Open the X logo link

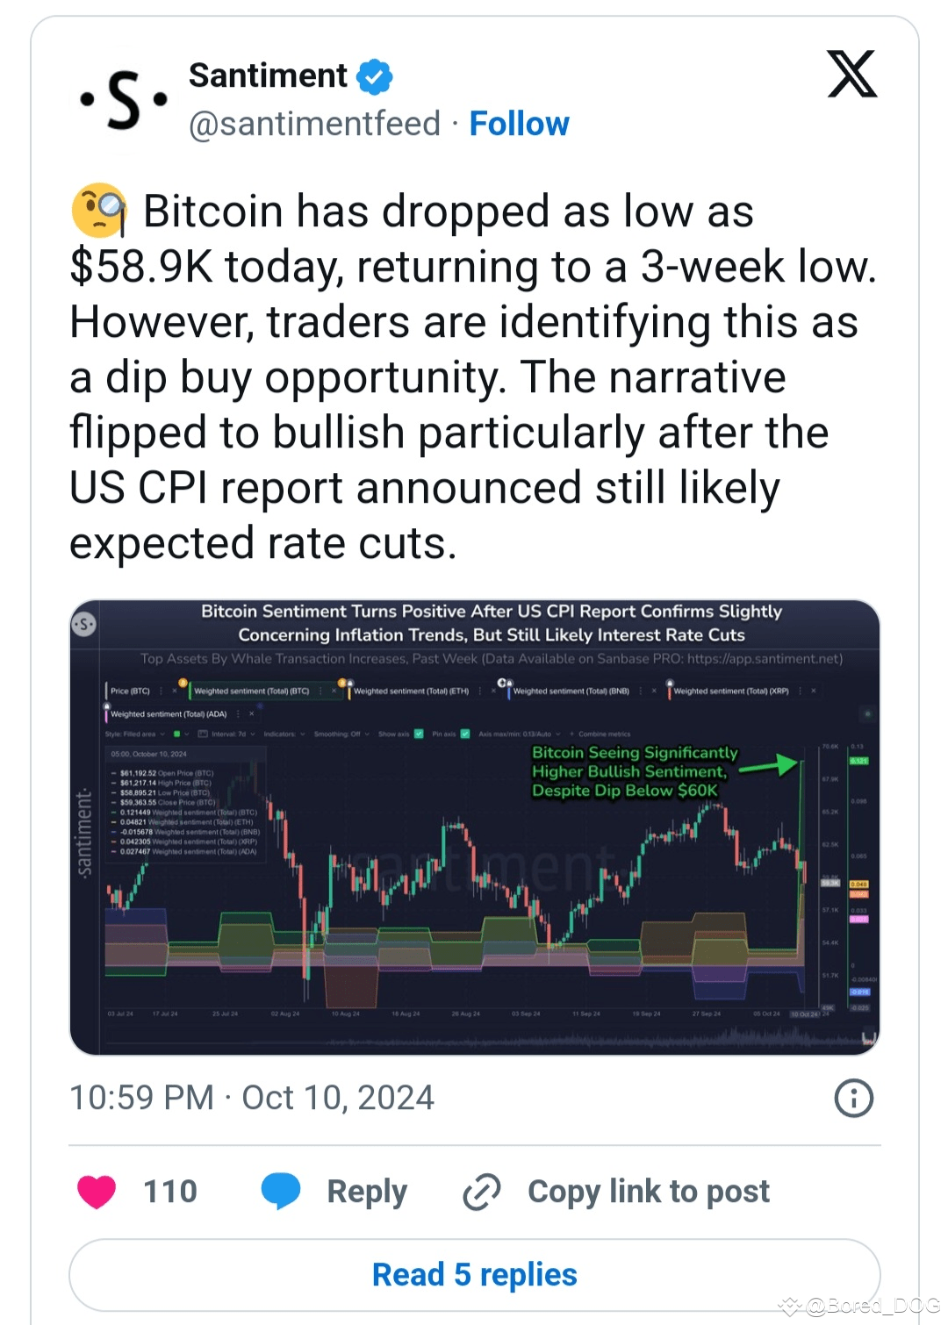[x=851, y=74]
